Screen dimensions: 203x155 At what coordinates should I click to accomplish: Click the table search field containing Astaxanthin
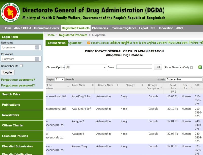pos(184,79)
